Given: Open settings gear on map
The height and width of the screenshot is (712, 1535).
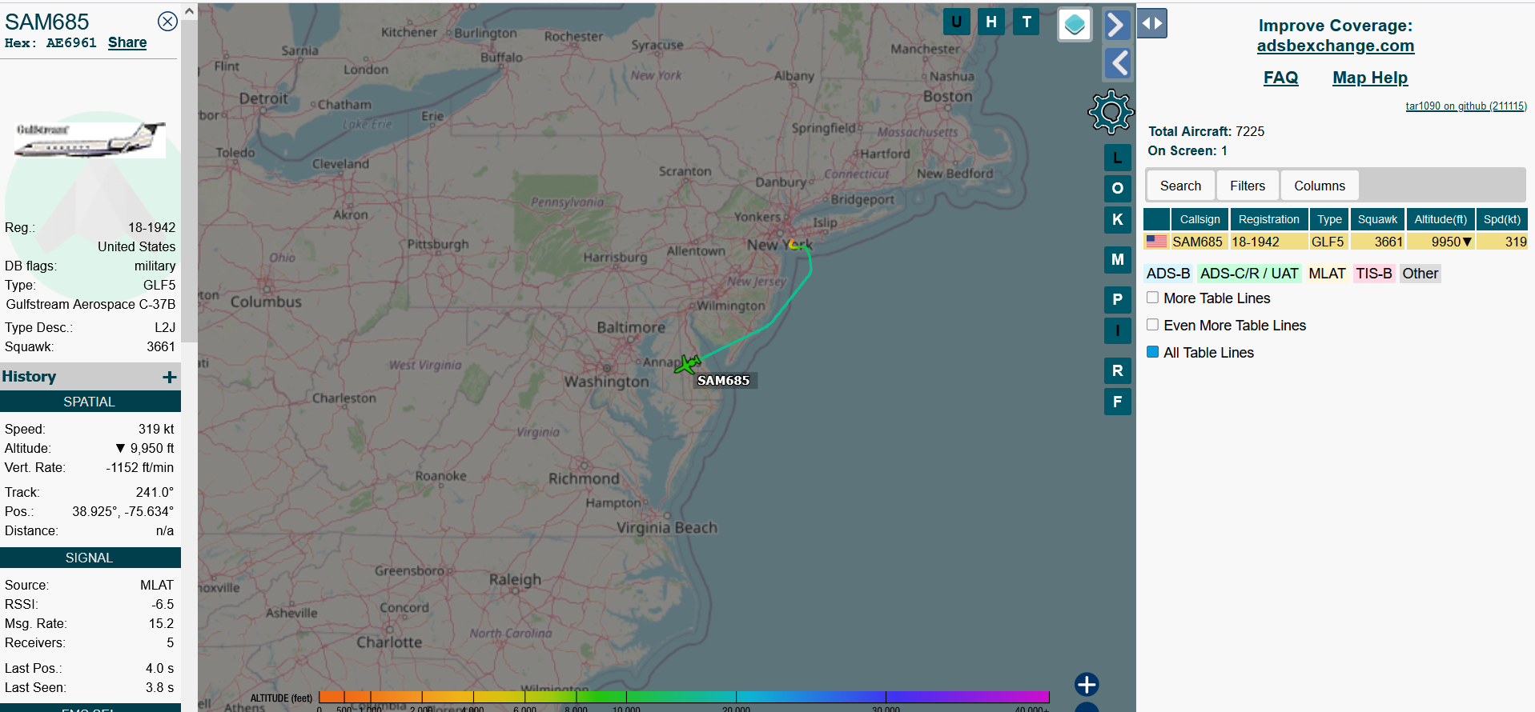Looking at the screenshot, I should click(1111, 112).
